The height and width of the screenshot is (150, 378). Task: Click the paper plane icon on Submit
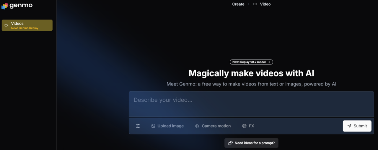[x=349, y=126]
